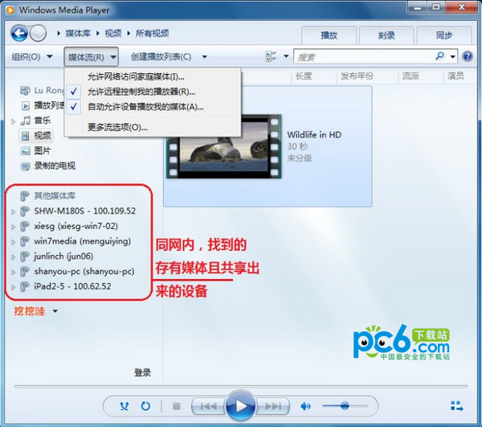
Task: Open the 创建播放列表(C) dropdown arrow
Action: tap(204, 57)
